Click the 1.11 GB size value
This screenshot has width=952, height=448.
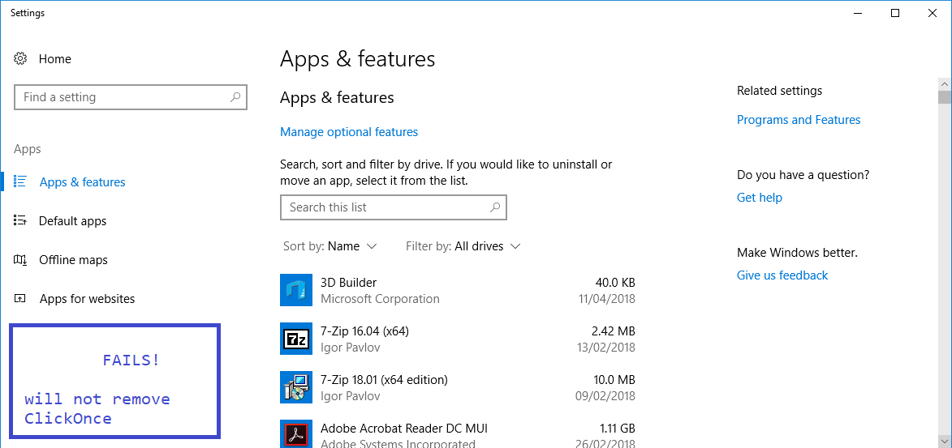[x=616, y=429]
